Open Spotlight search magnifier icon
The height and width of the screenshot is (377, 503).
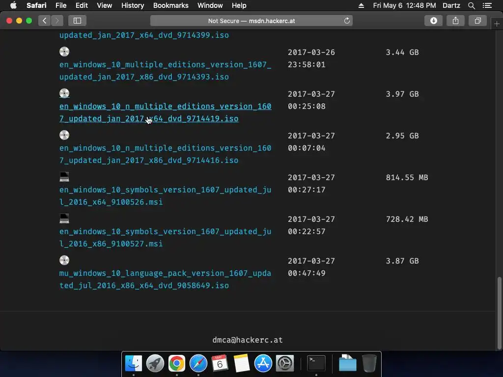(471, 5)
